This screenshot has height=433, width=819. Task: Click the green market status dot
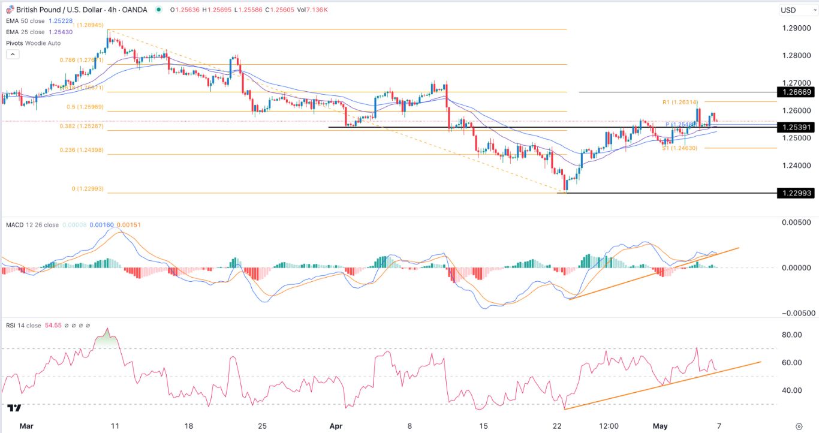click(x=159, y=10)
